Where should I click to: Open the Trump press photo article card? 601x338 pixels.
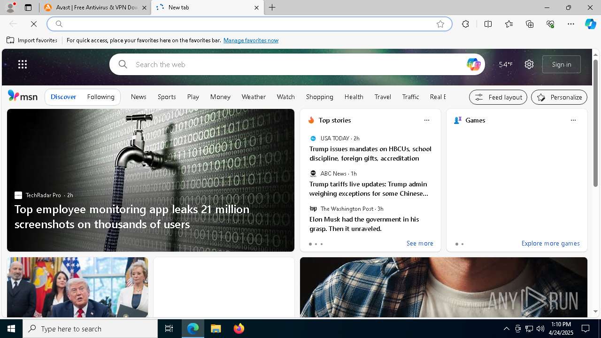tap(77, 287)
